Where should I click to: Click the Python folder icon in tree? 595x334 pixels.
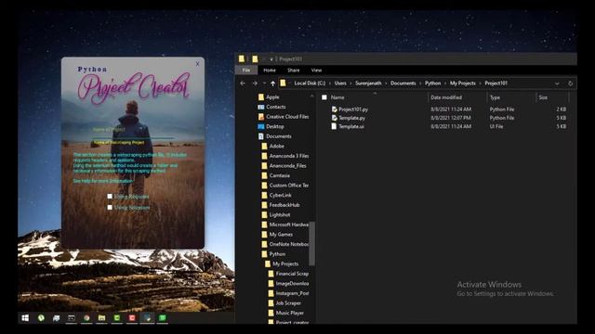pos(264,254)
